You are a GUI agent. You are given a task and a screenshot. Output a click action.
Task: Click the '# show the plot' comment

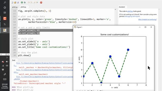(28, 53)
